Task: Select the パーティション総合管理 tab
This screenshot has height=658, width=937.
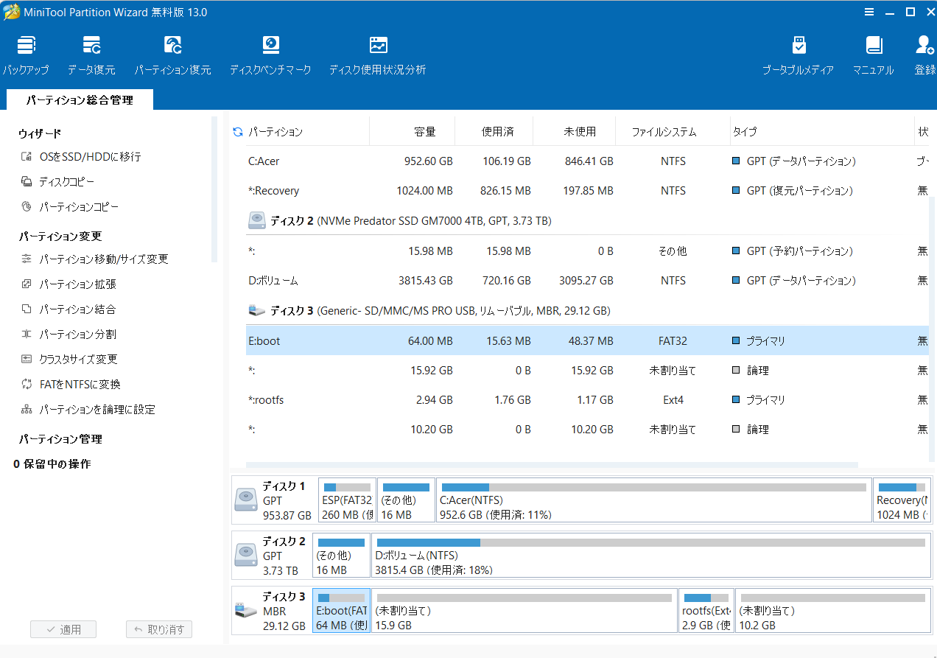Action: coord(80,100)
